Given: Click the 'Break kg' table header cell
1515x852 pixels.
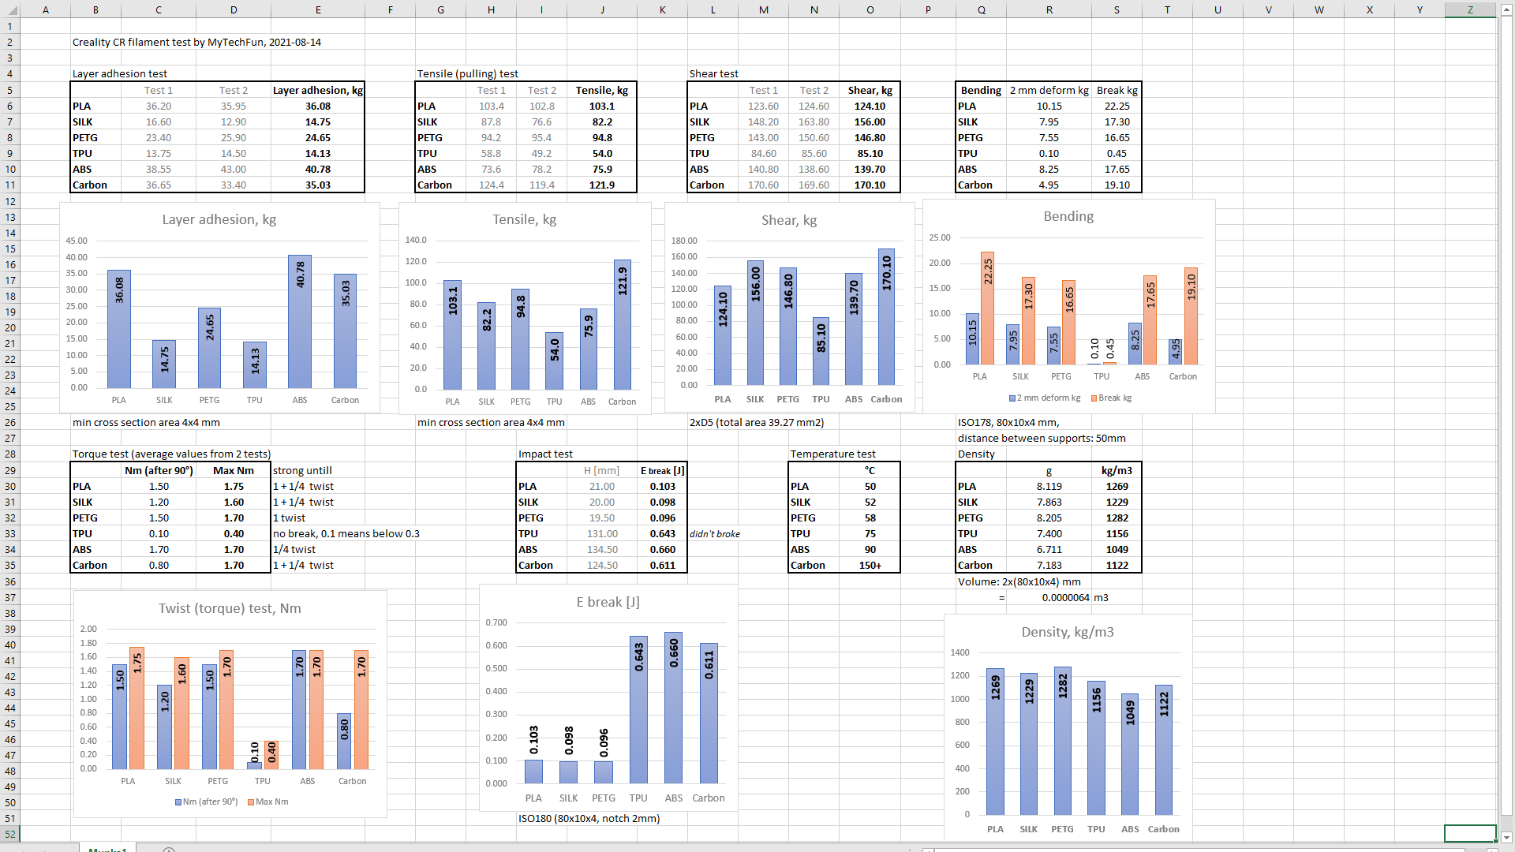Looking at the screenshot, I should tap(1117, 91).
